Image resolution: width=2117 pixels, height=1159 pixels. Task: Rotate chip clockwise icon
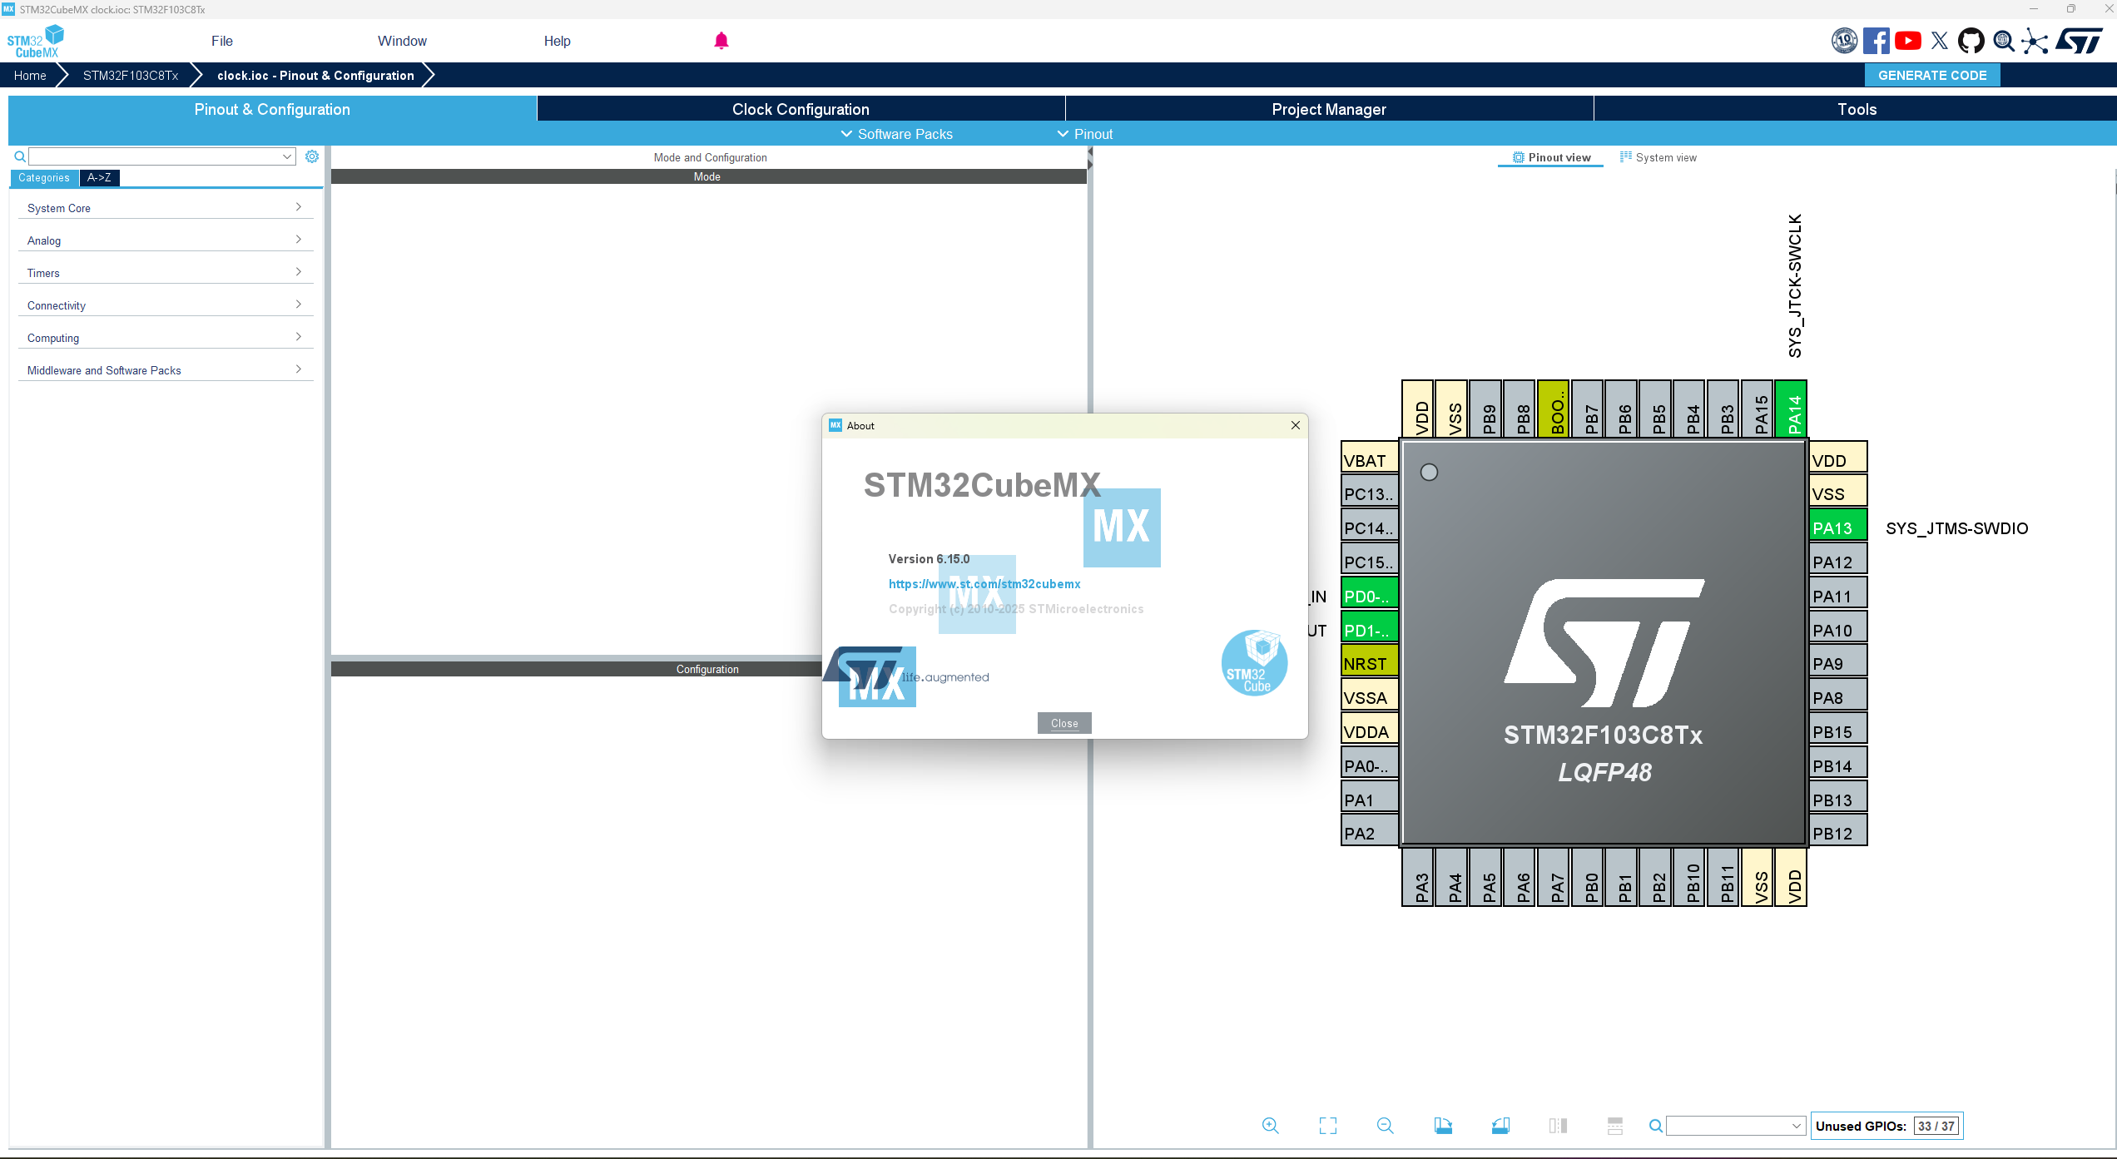(1443, 1126)
